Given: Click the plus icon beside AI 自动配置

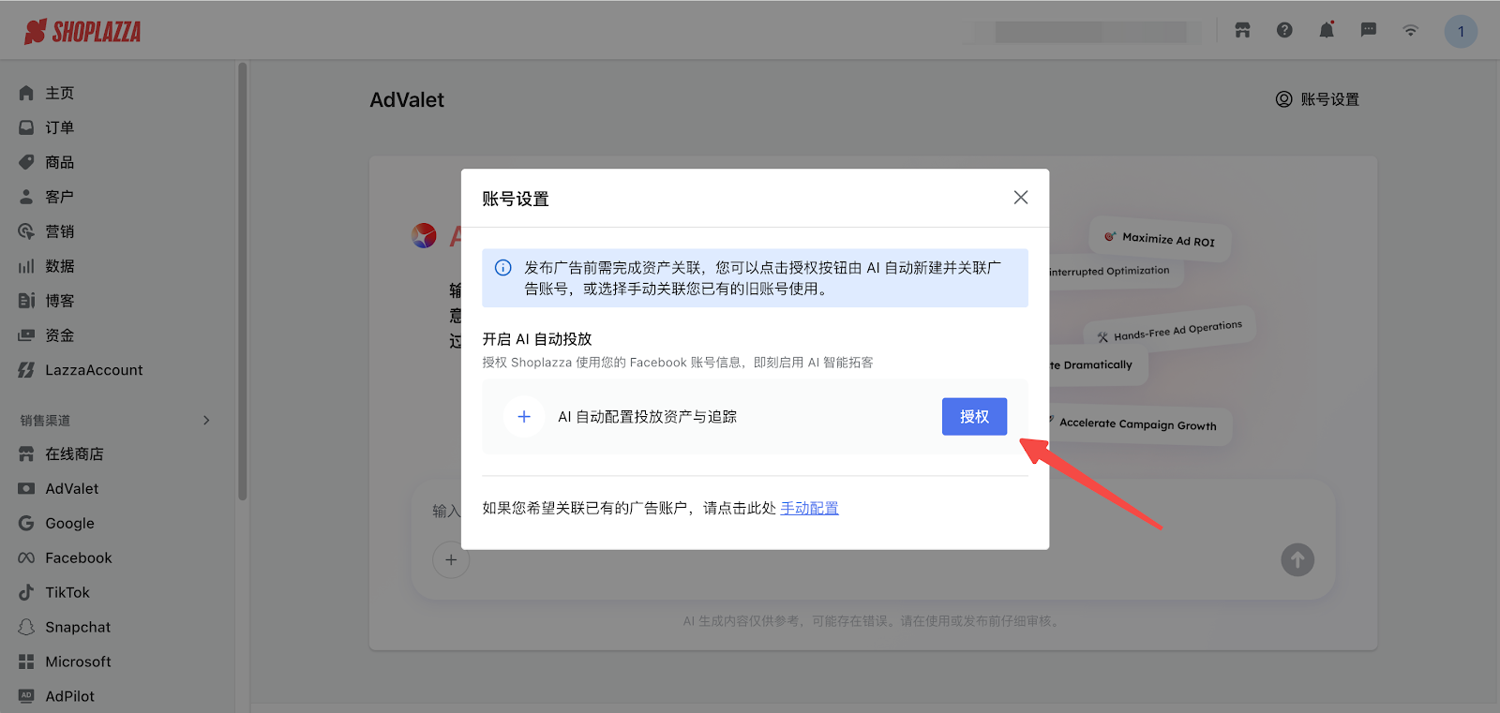Looking at the screenshot, I should click(524, 417).
